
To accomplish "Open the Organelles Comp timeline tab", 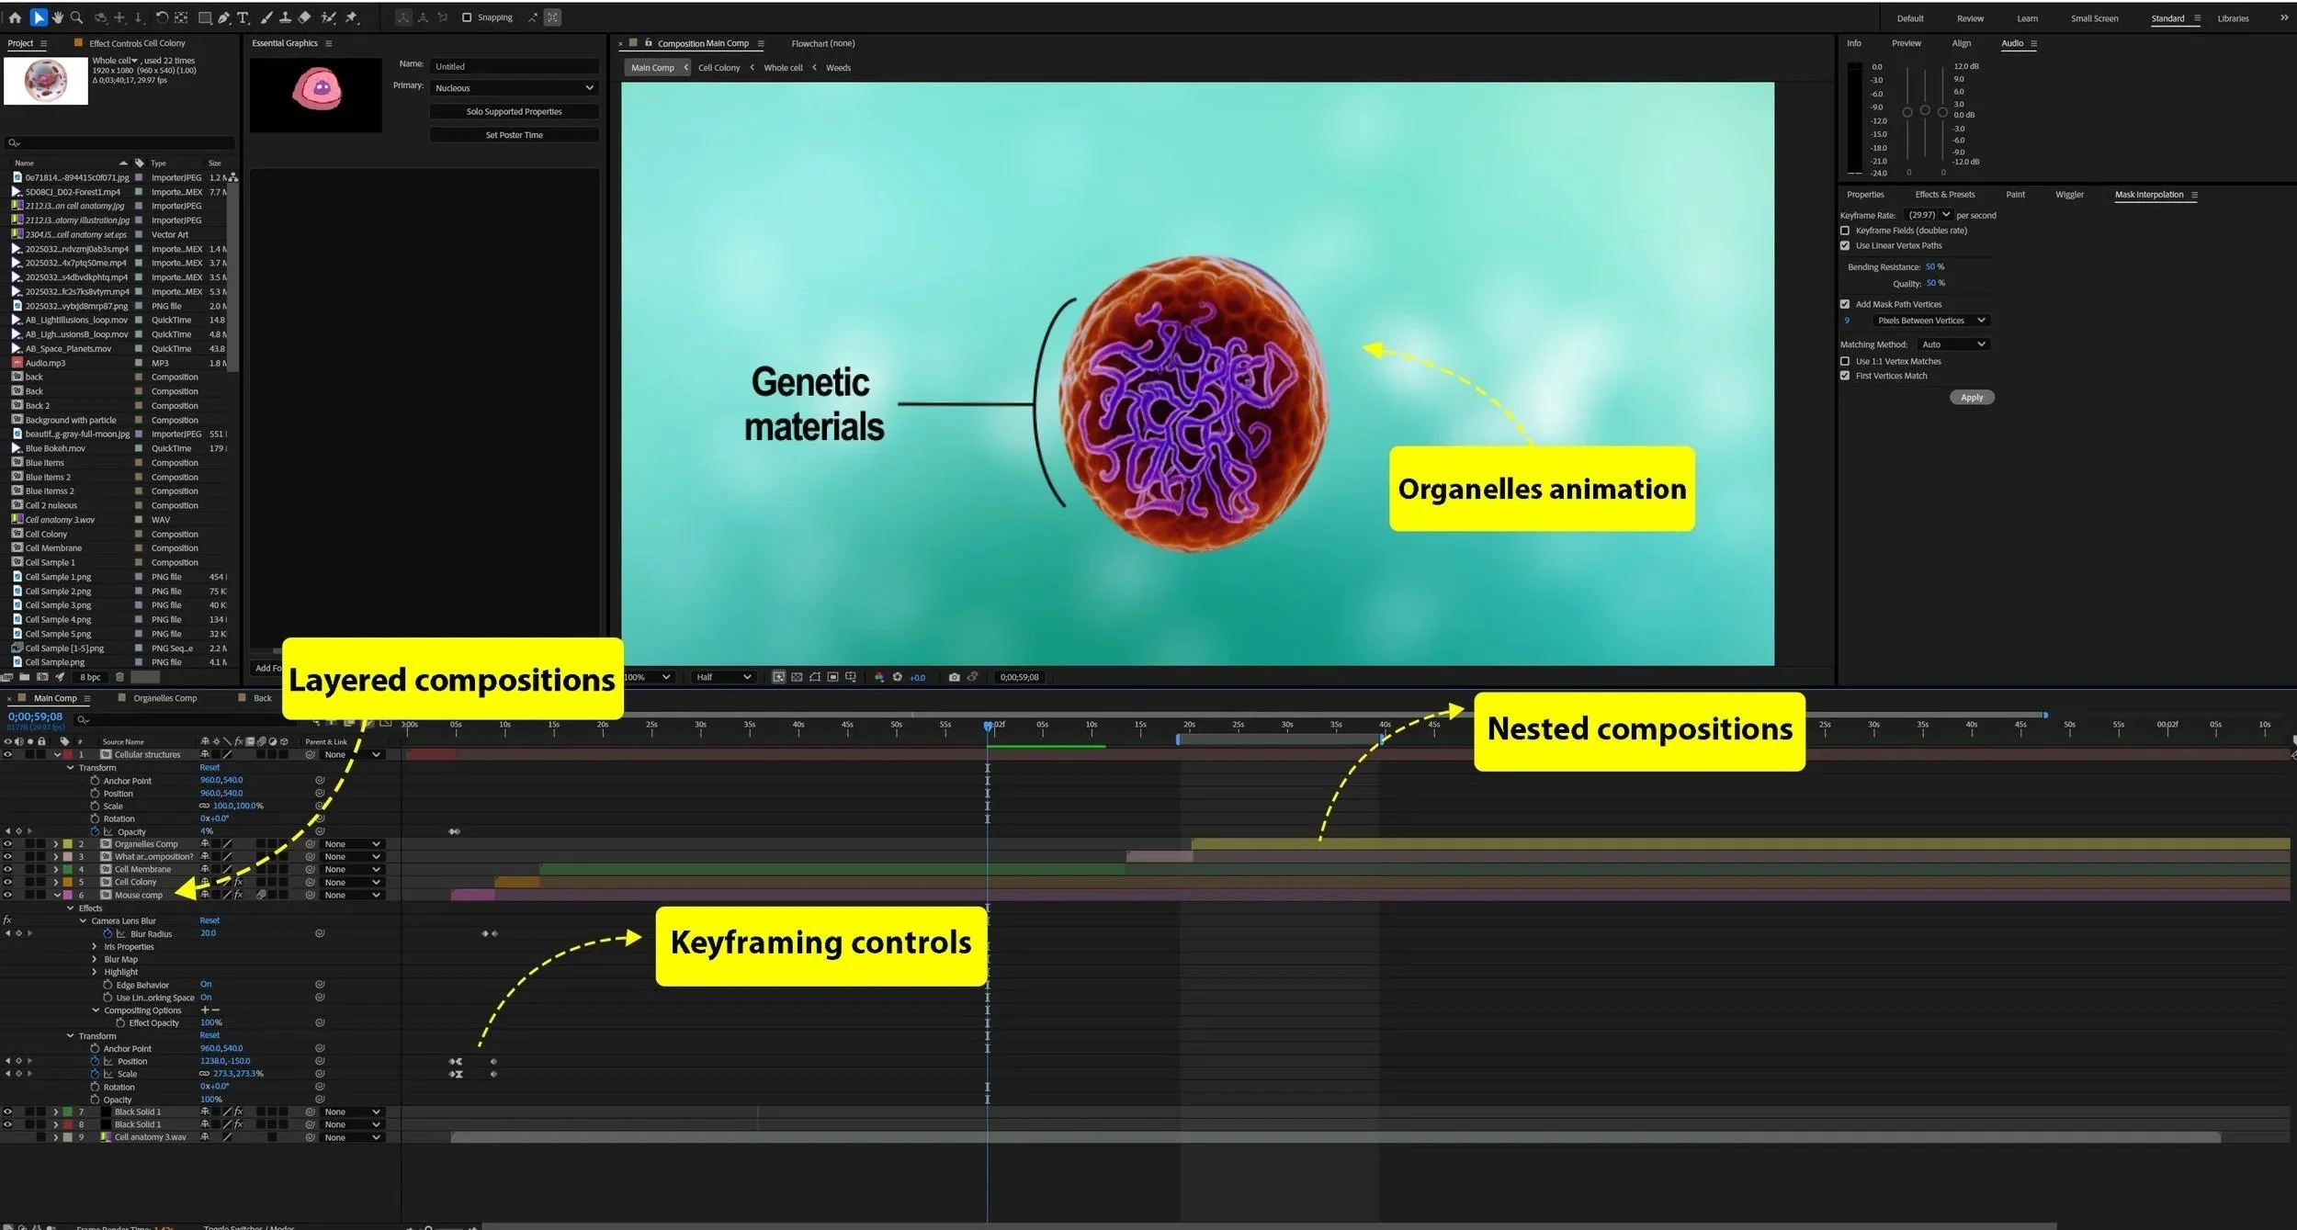I will click(x=164, y=698).
